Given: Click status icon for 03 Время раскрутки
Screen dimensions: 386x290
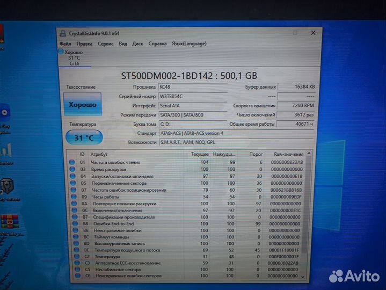Looking at the screenshot, I should 72,169.
